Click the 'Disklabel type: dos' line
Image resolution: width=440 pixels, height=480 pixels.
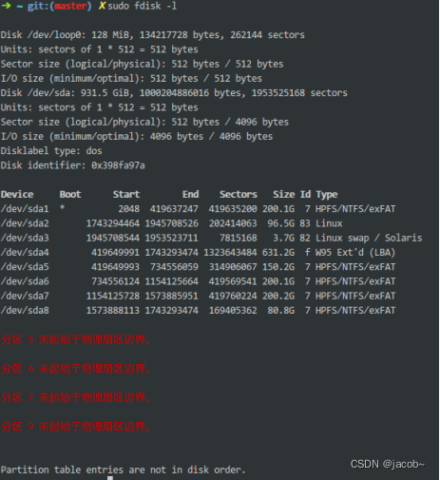[x=51, y=151]
